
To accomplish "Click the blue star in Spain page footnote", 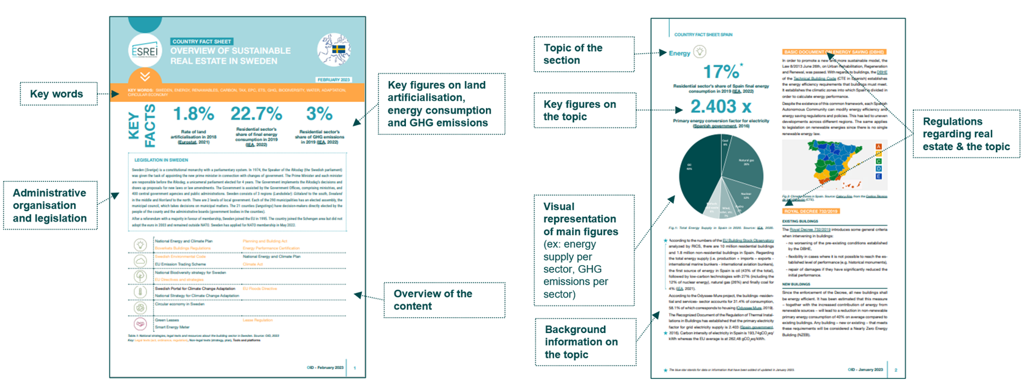I will (x=665, y=370).
